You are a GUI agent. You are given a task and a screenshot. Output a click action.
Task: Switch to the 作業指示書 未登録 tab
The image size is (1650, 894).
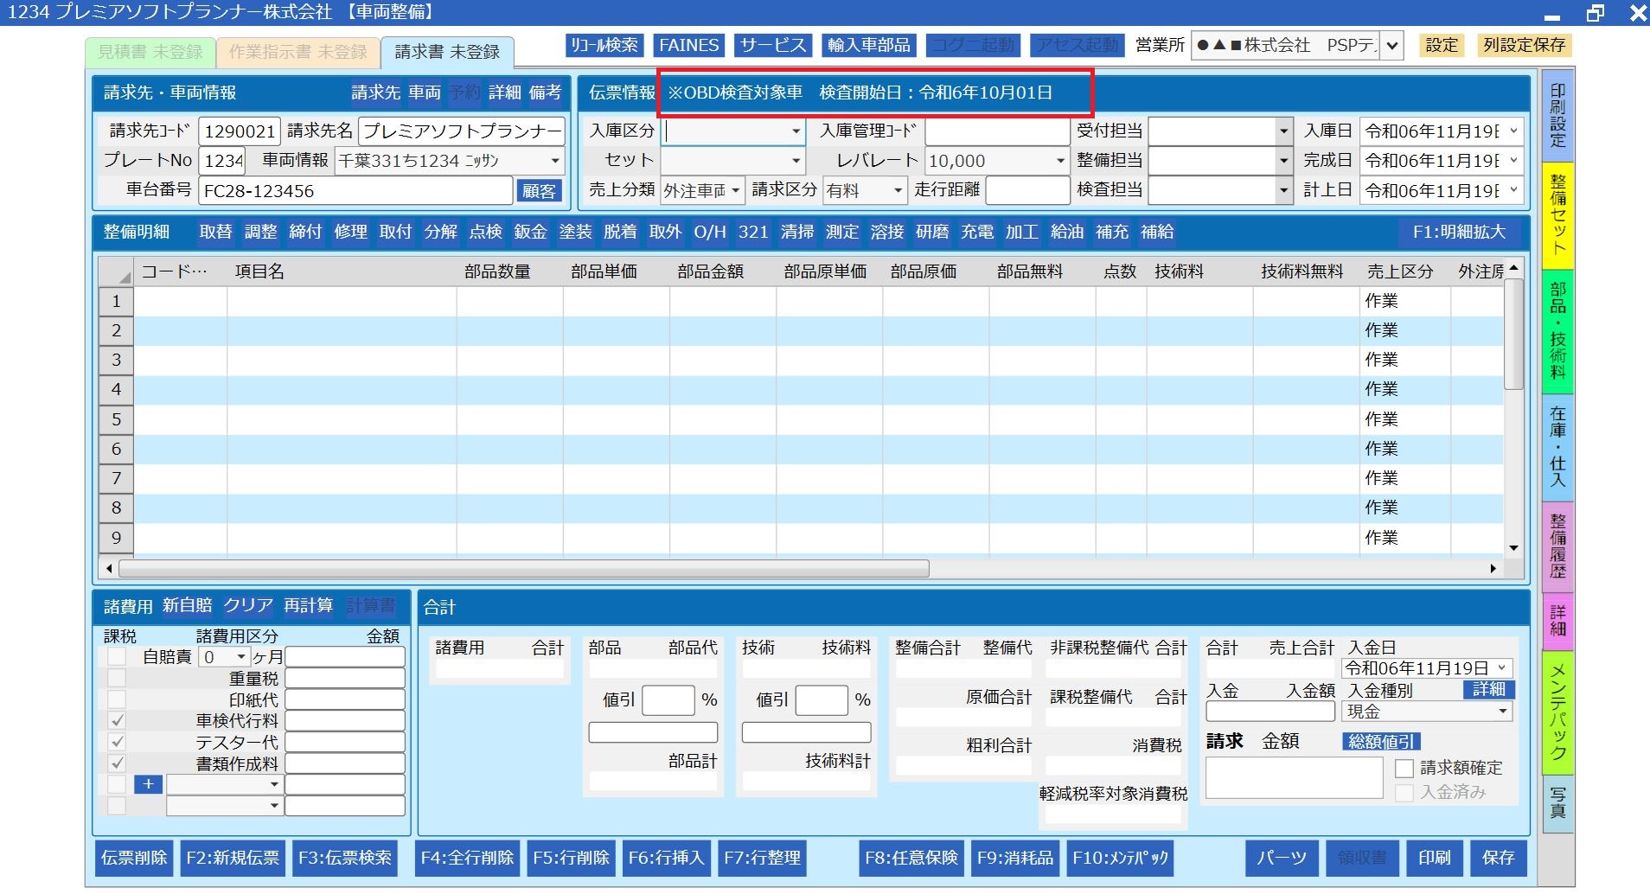(297, 52)
